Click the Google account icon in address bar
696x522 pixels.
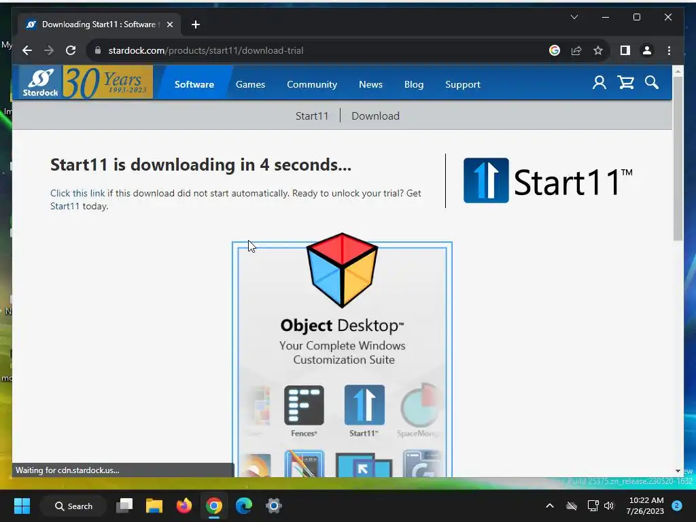[x=555, y=50]
